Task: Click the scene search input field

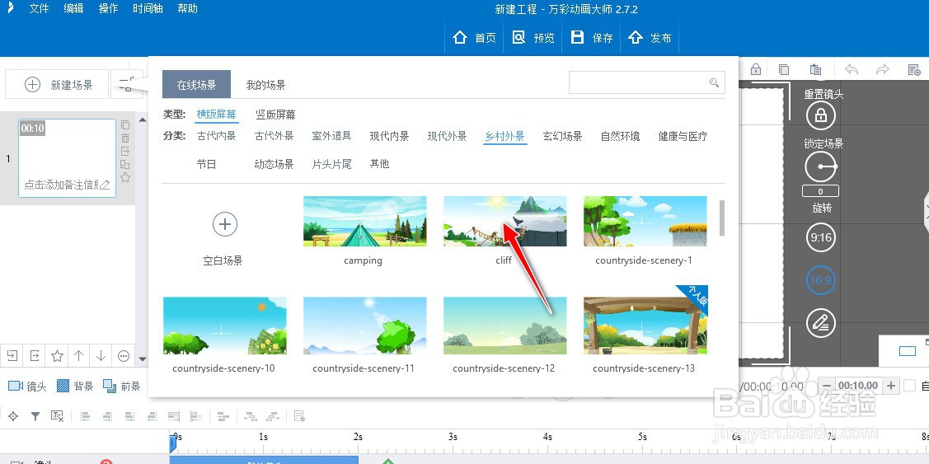Action: pyautogui.click(x=639, y=82)
